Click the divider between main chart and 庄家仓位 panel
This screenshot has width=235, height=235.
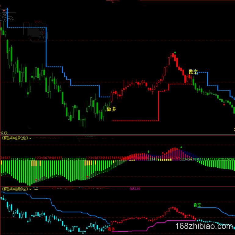coord(117,135)
